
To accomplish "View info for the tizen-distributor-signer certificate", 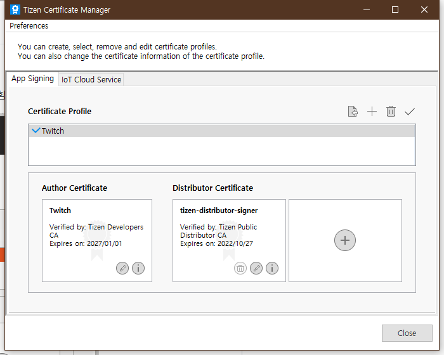I will 272,268.
